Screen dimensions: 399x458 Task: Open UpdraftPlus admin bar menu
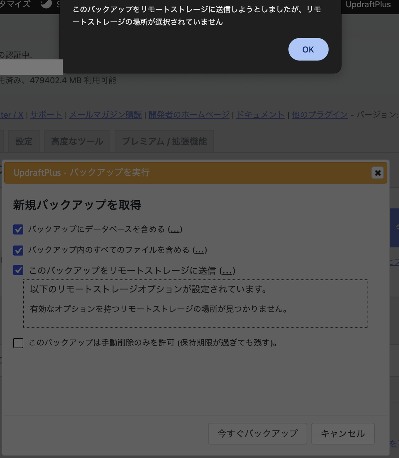pyautogui.click(x=368, y=5)
